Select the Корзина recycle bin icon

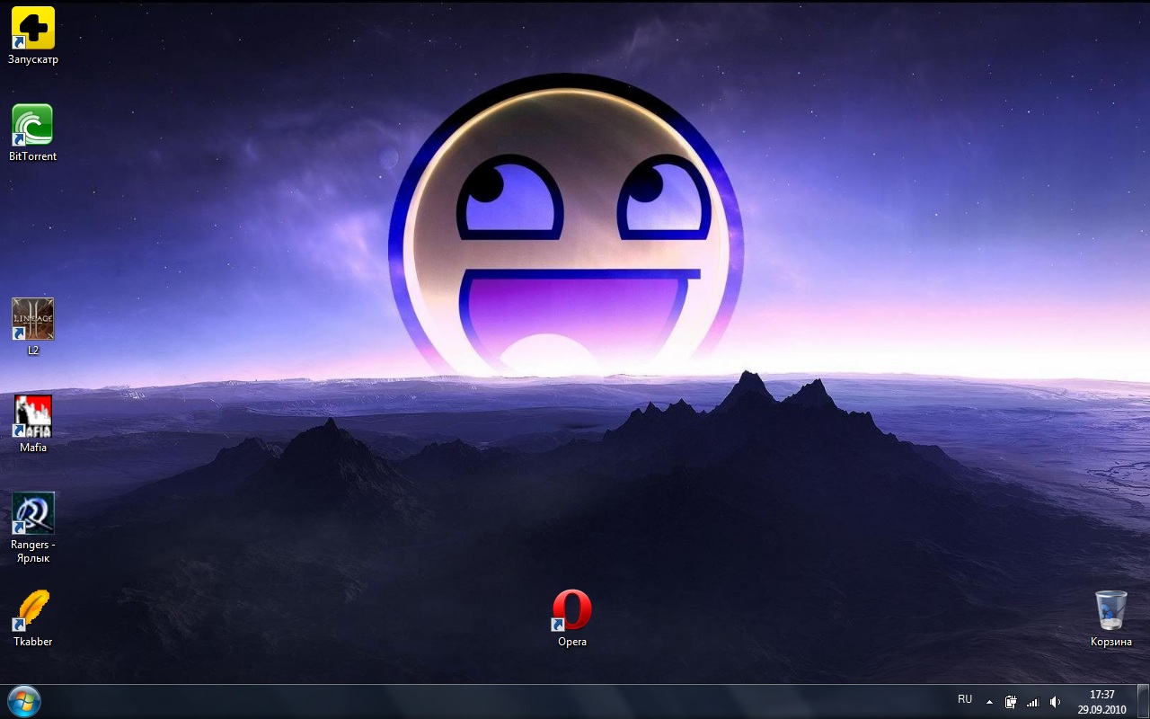(1111, 610)
